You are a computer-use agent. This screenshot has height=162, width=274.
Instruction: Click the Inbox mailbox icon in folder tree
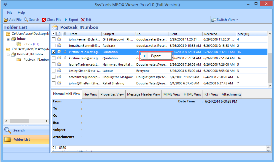(13, 39)
